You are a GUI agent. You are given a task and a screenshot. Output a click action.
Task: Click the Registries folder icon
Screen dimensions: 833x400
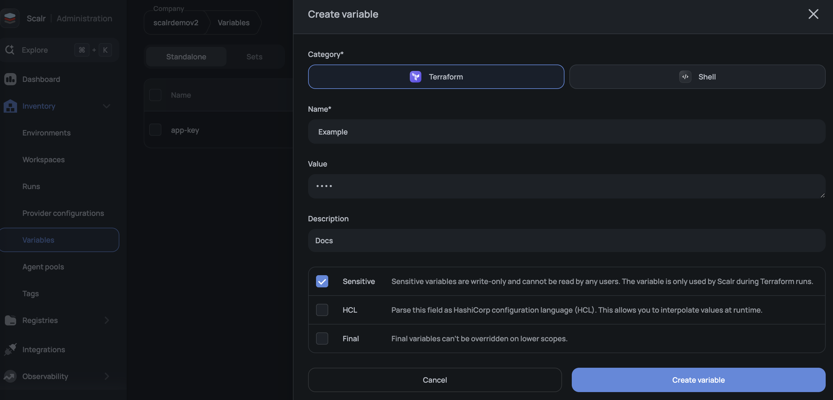tap(10, 320)
